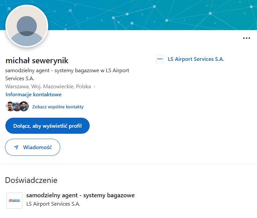This screenshot has height=218, width=257.
Task: Open the Informacje kontaktowe link
Action: click(33, 95)
